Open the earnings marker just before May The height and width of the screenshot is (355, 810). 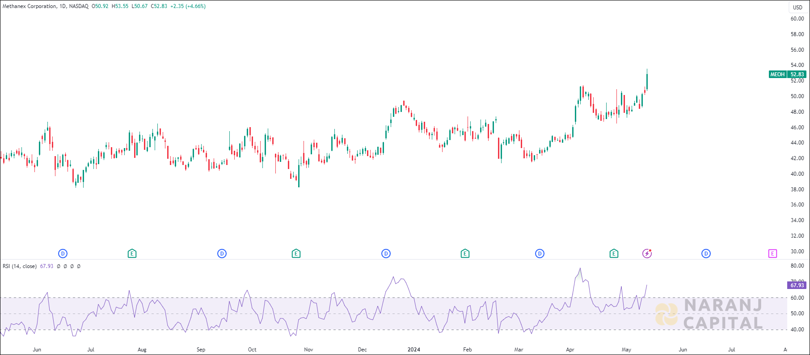pos(614,254)
